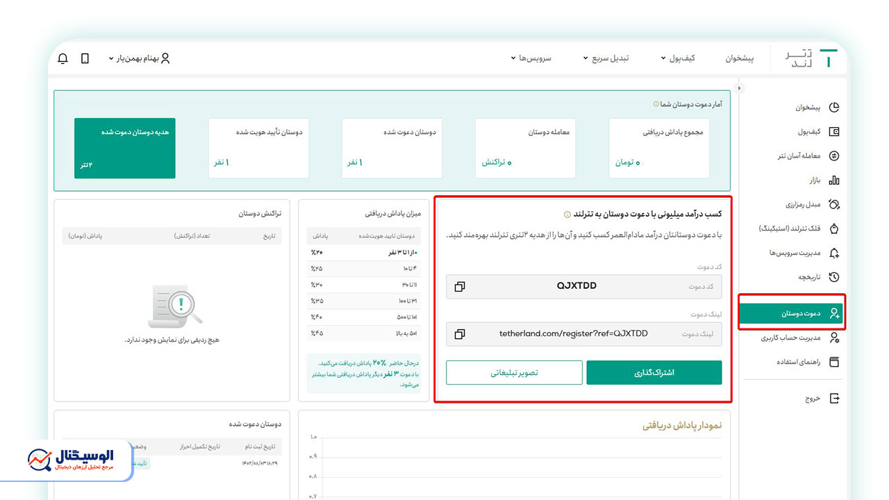Click the تاریخ ثبت نام column header
The width and height of the screenshot is (889, 500).
pyautogui.click(x=260, y=446)
